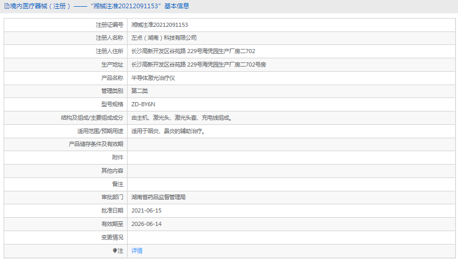The image size is (458, 261).
Task: Click the 变更情况 label
Action: (x=113, y=237)
